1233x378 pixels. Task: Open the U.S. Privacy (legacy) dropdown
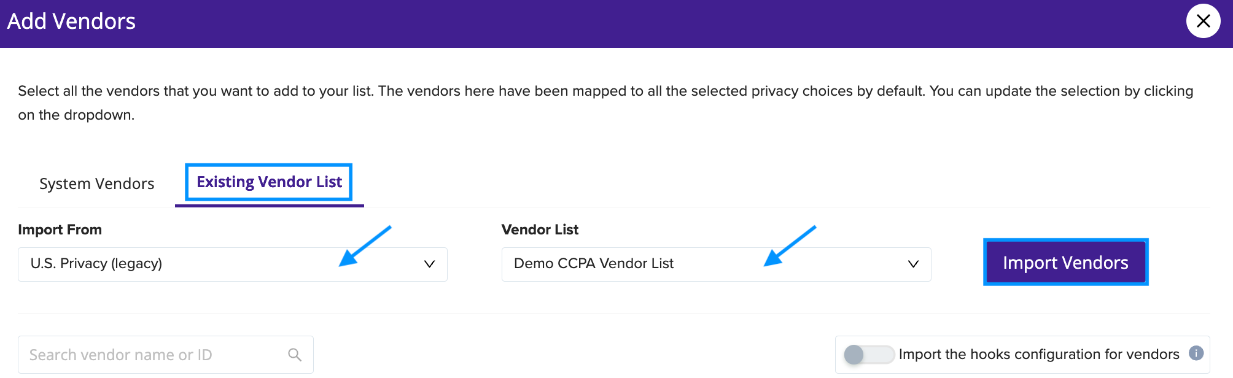(x=233, y=264)
